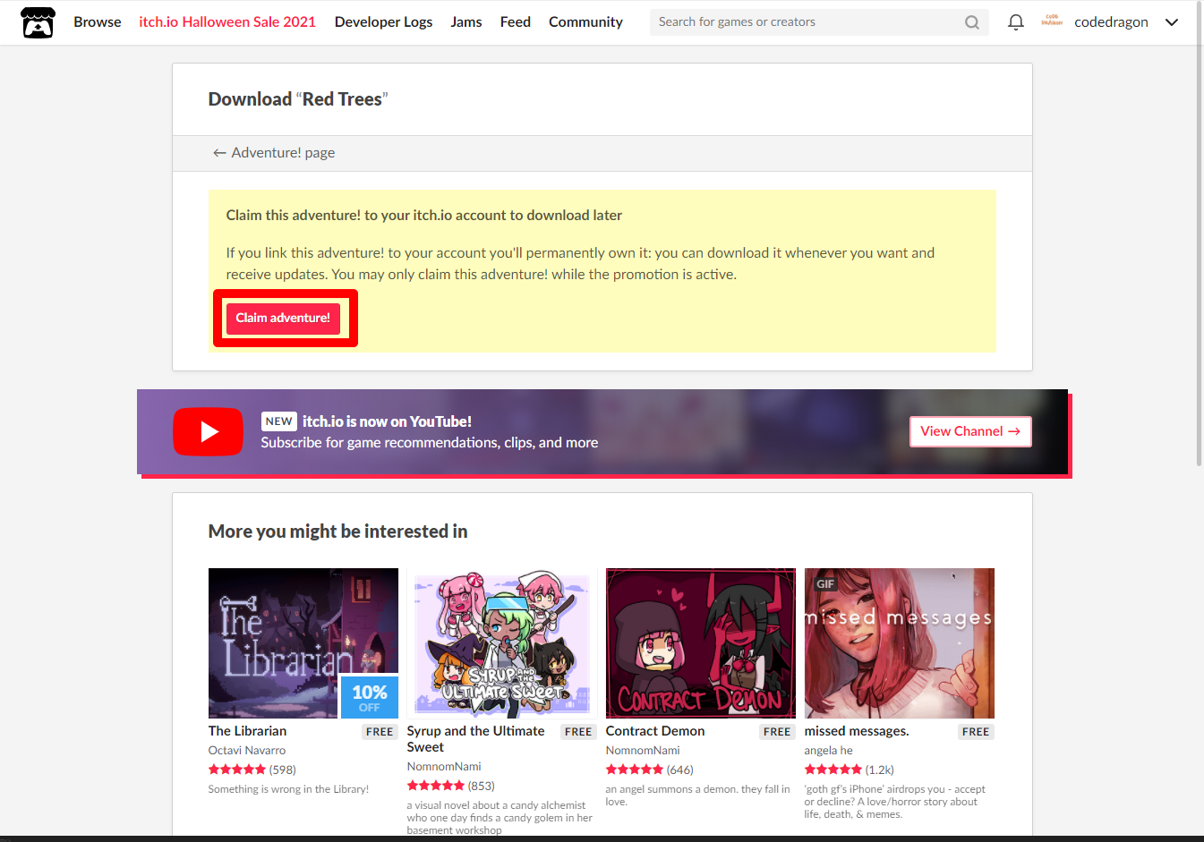
Task: Open author angela he
Action: click(829, 751)
